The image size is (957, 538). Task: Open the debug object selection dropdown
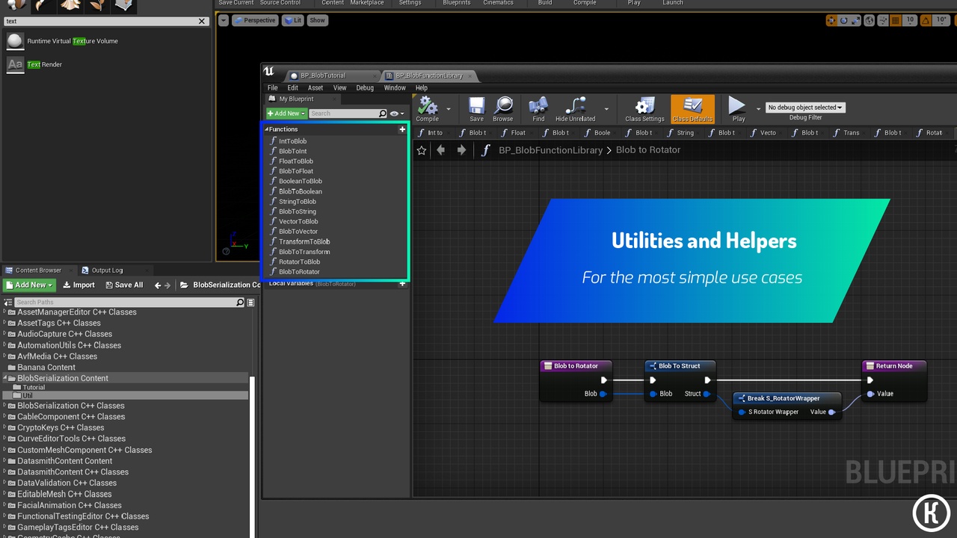[x=805, y=108]
